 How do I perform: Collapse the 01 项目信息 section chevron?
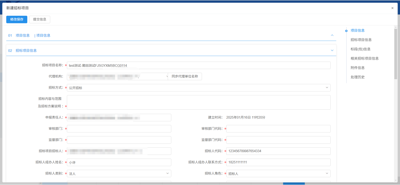(332, 35)
